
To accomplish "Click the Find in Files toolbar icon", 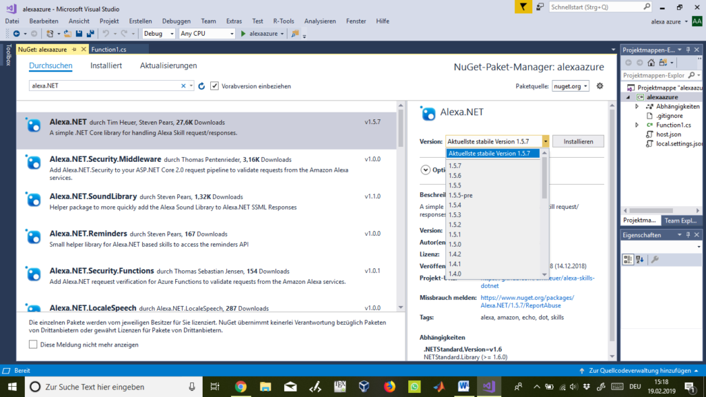I will click(x=295, y=34).
